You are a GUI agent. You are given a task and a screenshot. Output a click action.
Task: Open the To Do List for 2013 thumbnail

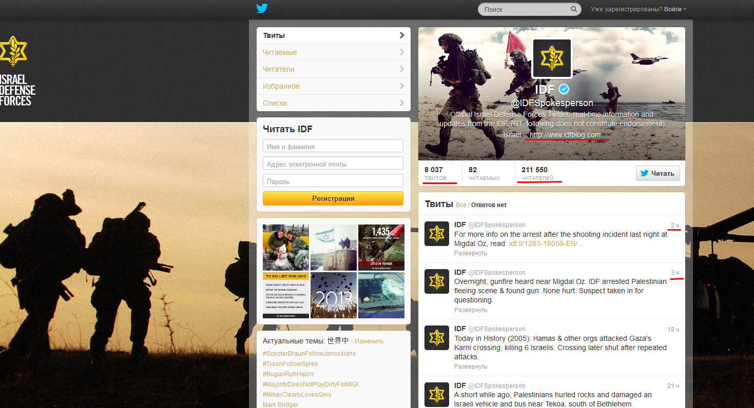point(286,295)
